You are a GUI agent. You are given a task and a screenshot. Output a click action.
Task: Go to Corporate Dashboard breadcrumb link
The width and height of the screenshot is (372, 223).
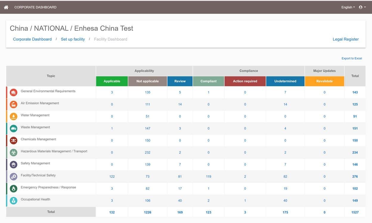click(32, 39)
